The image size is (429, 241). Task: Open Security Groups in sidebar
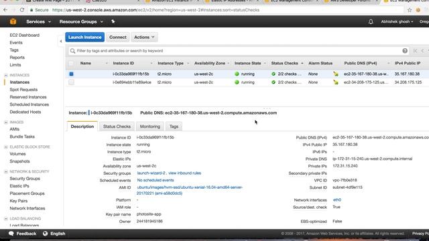[x=25, y=179]
